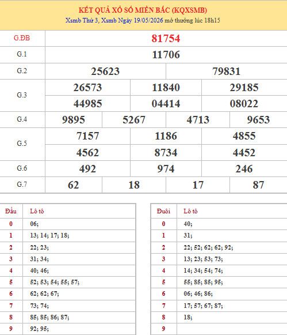Screen dimensions: 287x335
Task: Click Lô tô header in Đuôi table
Action: (x=190, y=211)
